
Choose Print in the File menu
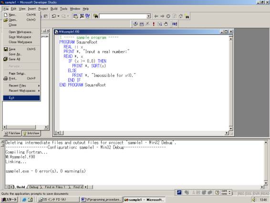(x=21, y=78)
